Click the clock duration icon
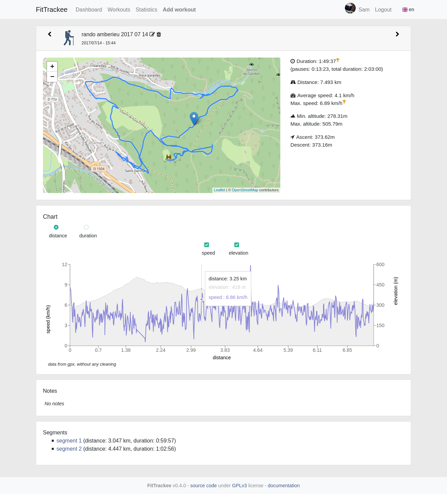Image resolution: width=447 pixels, height=494 pixels. click(x=293, y=61)
